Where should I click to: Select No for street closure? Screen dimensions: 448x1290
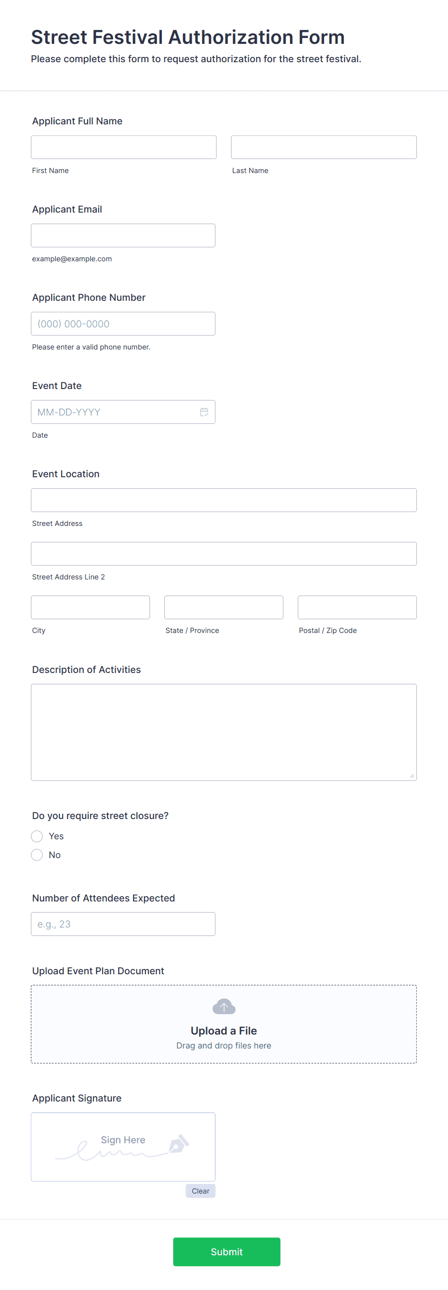tap(37, 855)
